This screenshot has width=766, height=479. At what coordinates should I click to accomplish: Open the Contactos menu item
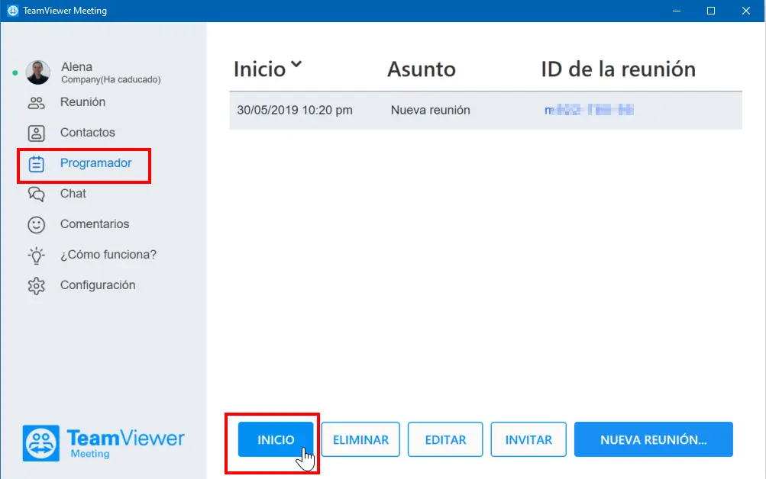click(x=88, y=132)
